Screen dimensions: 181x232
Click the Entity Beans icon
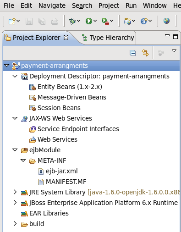(33, 87)
